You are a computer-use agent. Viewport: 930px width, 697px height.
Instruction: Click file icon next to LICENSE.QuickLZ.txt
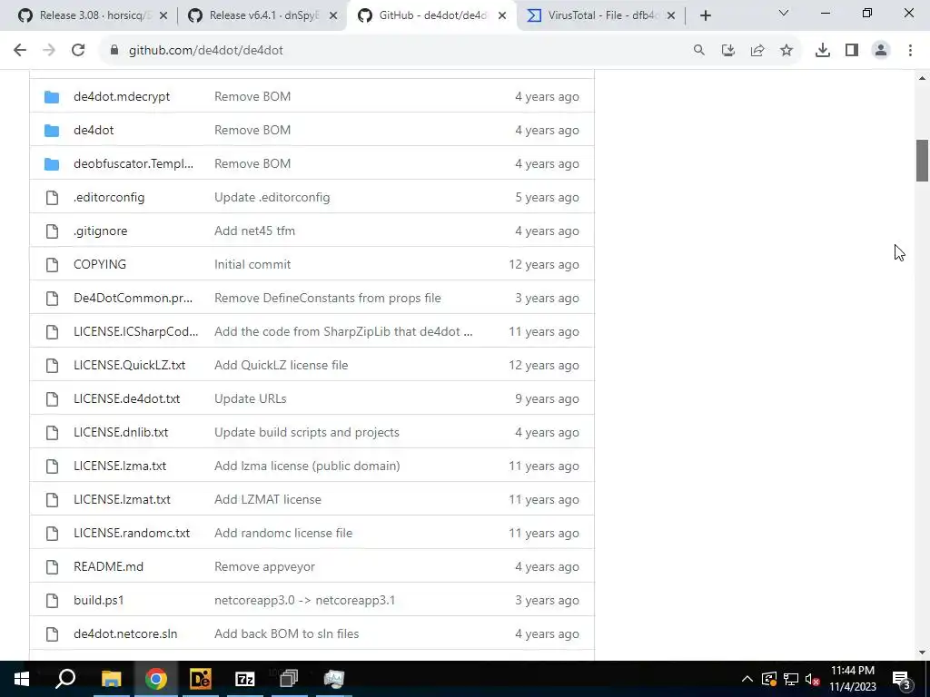[x=52, y=365]
